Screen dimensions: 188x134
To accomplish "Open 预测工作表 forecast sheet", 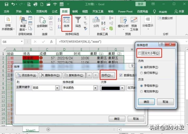I will (134, 24).
